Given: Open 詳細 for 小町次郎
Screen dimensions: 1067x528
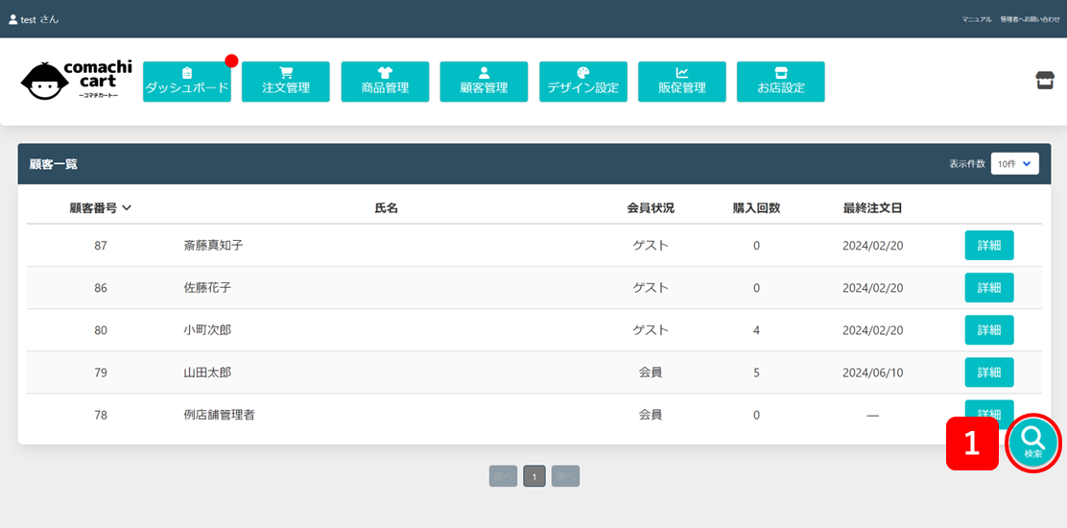Looking at the screenshot, I should point(988,330).
